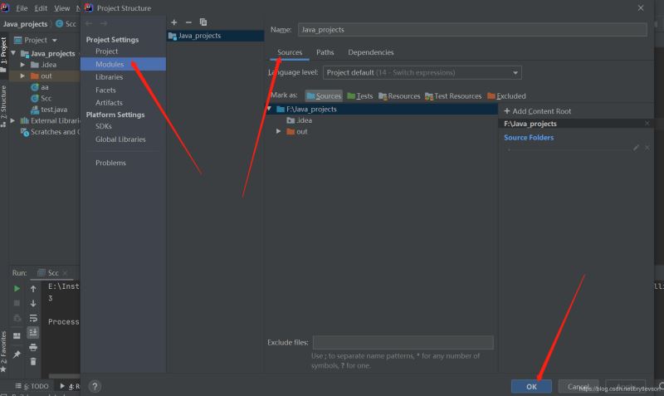
Task: Click scroll to end icon
Action: pyautogui.click(x=33, y=332)
